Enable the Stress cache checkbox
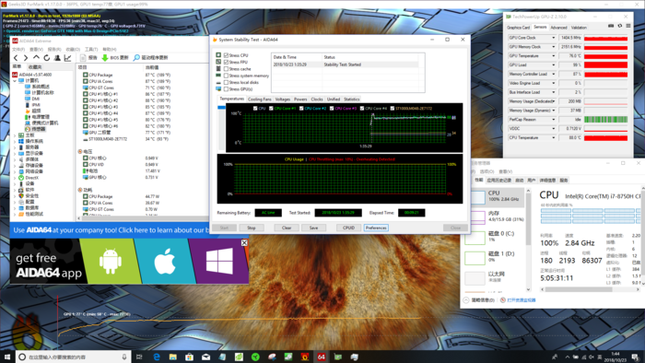645x363 pixels. click(226, 69)
